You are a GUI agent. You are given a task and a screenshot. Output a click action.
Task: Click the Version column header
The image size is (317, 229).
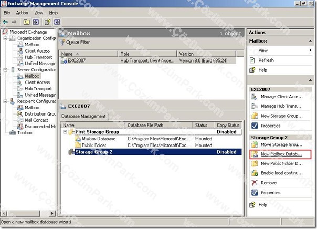click(x=206, y=54)
